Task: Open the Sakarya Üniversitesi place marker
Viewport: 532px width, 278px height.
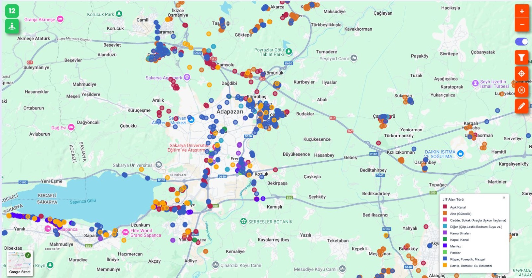Action: [x=159, y=165]
